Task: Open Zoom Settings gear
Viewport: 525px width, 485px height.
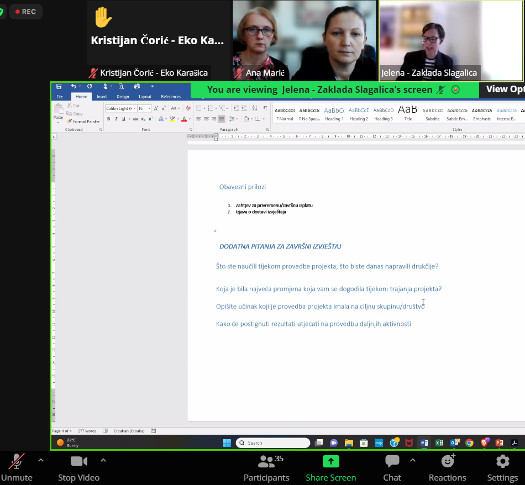Action: pos(502,467)
